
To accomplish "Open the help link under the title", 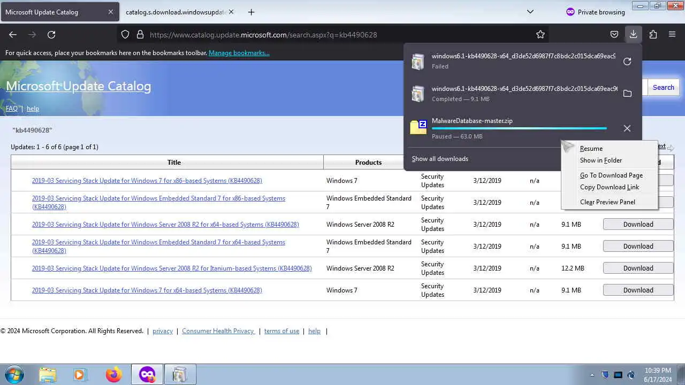I will click(x=33, y=109).
